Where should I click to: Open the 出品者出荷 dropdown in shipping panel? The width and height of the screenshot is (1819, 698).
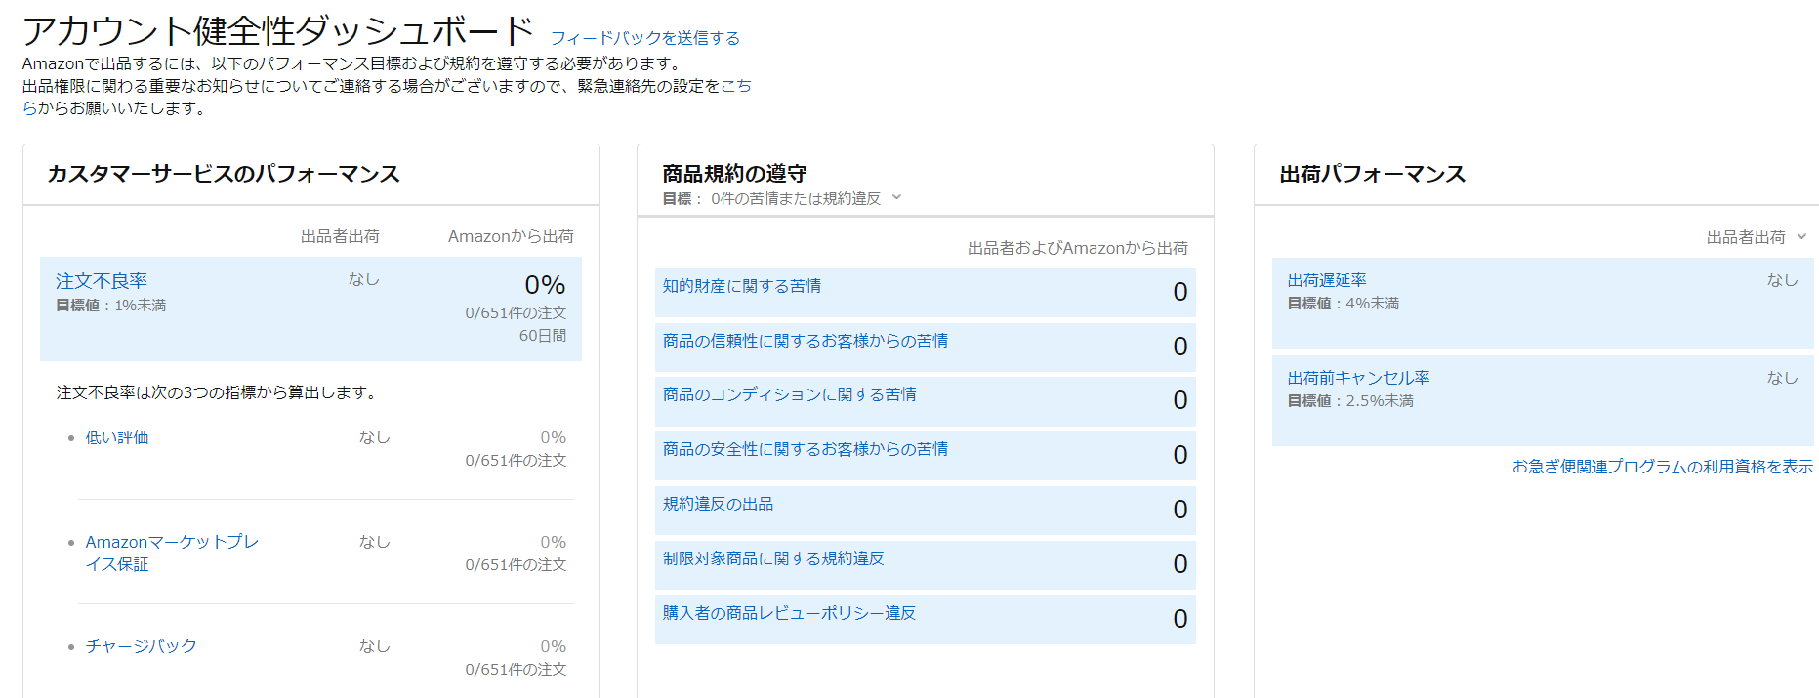(x=1756, y=237)
